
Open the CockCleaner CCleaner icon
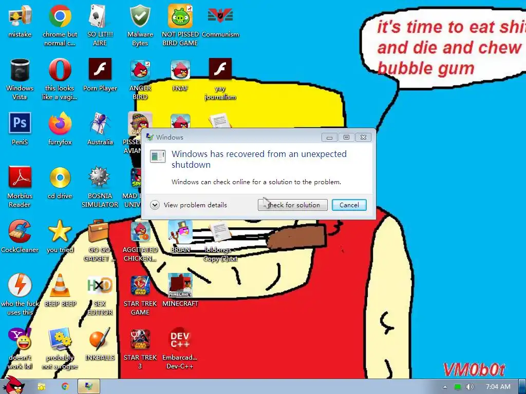[20, 231]
